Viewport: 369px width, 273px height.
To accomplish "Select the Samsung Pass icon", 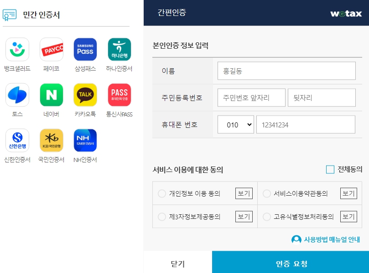I will 85,49.
